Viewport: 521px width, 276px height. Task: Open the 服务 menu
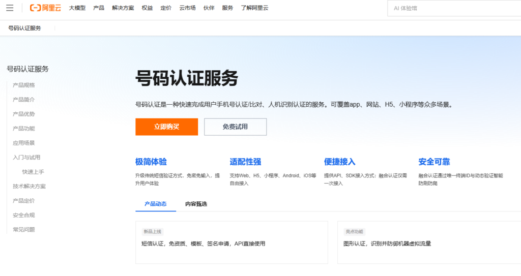(x=227, y=8)
